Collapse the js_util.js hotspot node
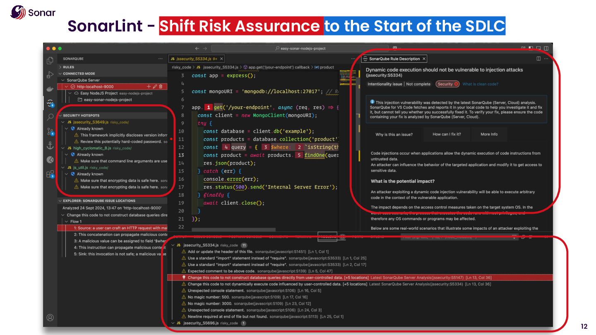 click(x=63, y=167)
